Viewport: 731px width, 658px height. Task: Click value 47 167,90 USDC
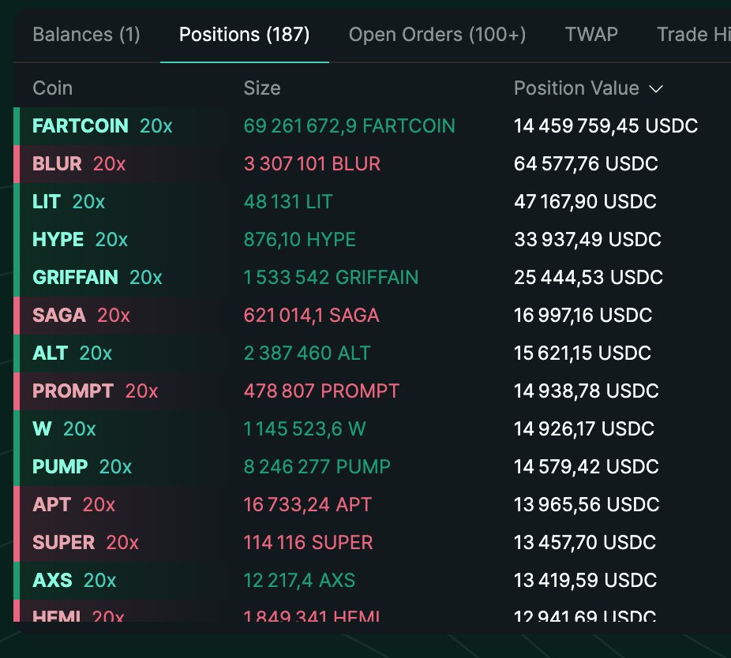pos(585,202)
